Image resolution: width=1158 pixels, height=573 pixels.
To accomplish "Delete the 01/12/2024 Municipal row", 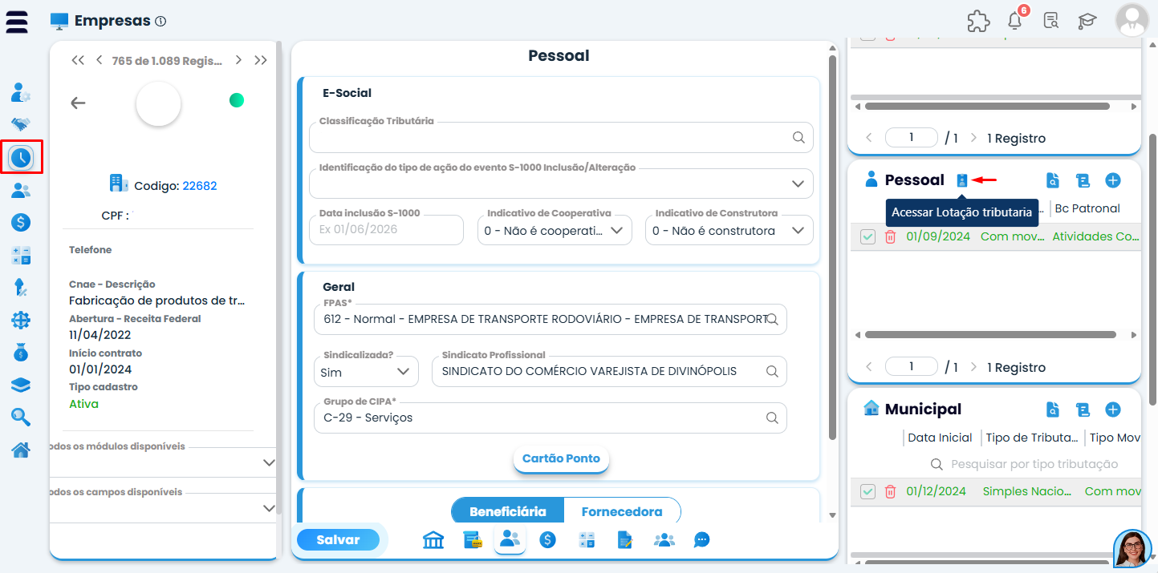I will point(890,491).
